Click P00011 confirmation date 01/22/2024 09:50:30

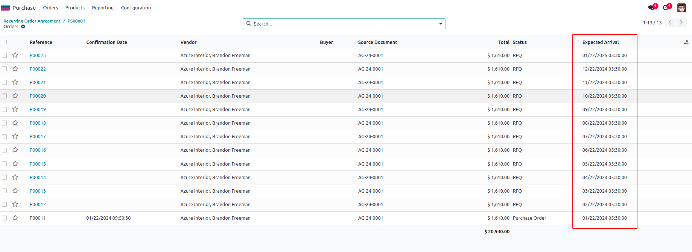[108, 218]
